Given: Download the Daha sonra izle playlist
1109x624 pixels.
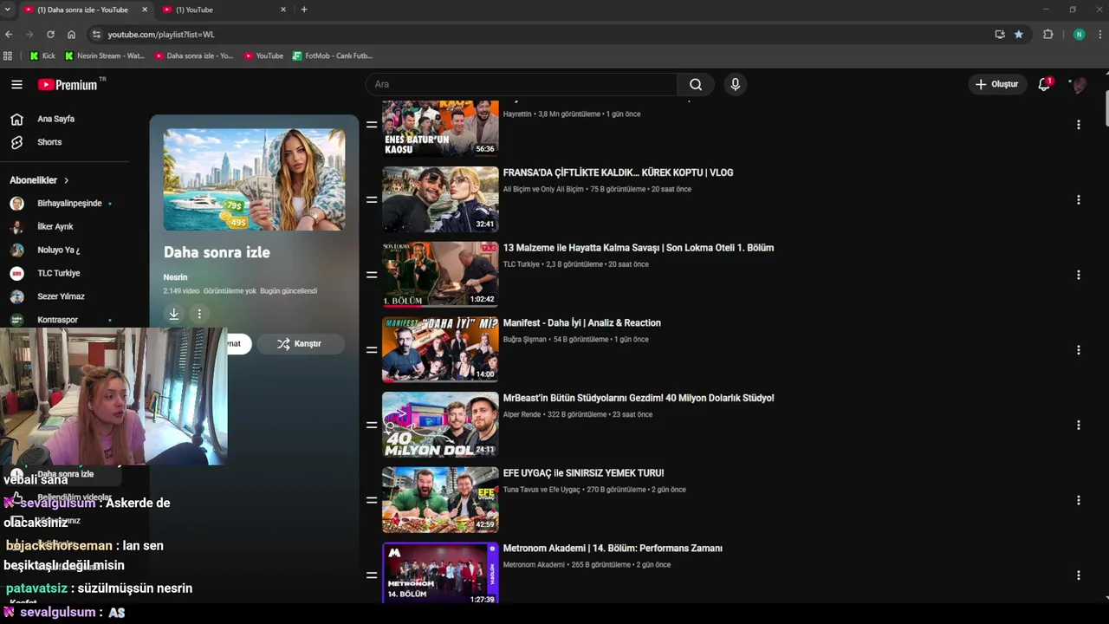Looking at the screenshot, I should click(x=173, y=314).
